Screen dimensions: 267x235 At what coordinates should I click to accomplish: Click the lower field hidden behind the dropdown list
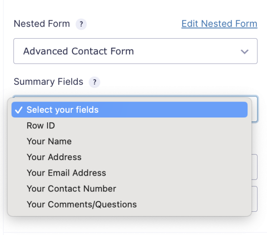pos(254,199)
